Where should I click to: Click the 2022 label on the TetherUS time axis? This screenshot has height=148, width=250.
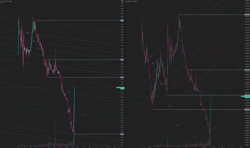coord(67,147)
